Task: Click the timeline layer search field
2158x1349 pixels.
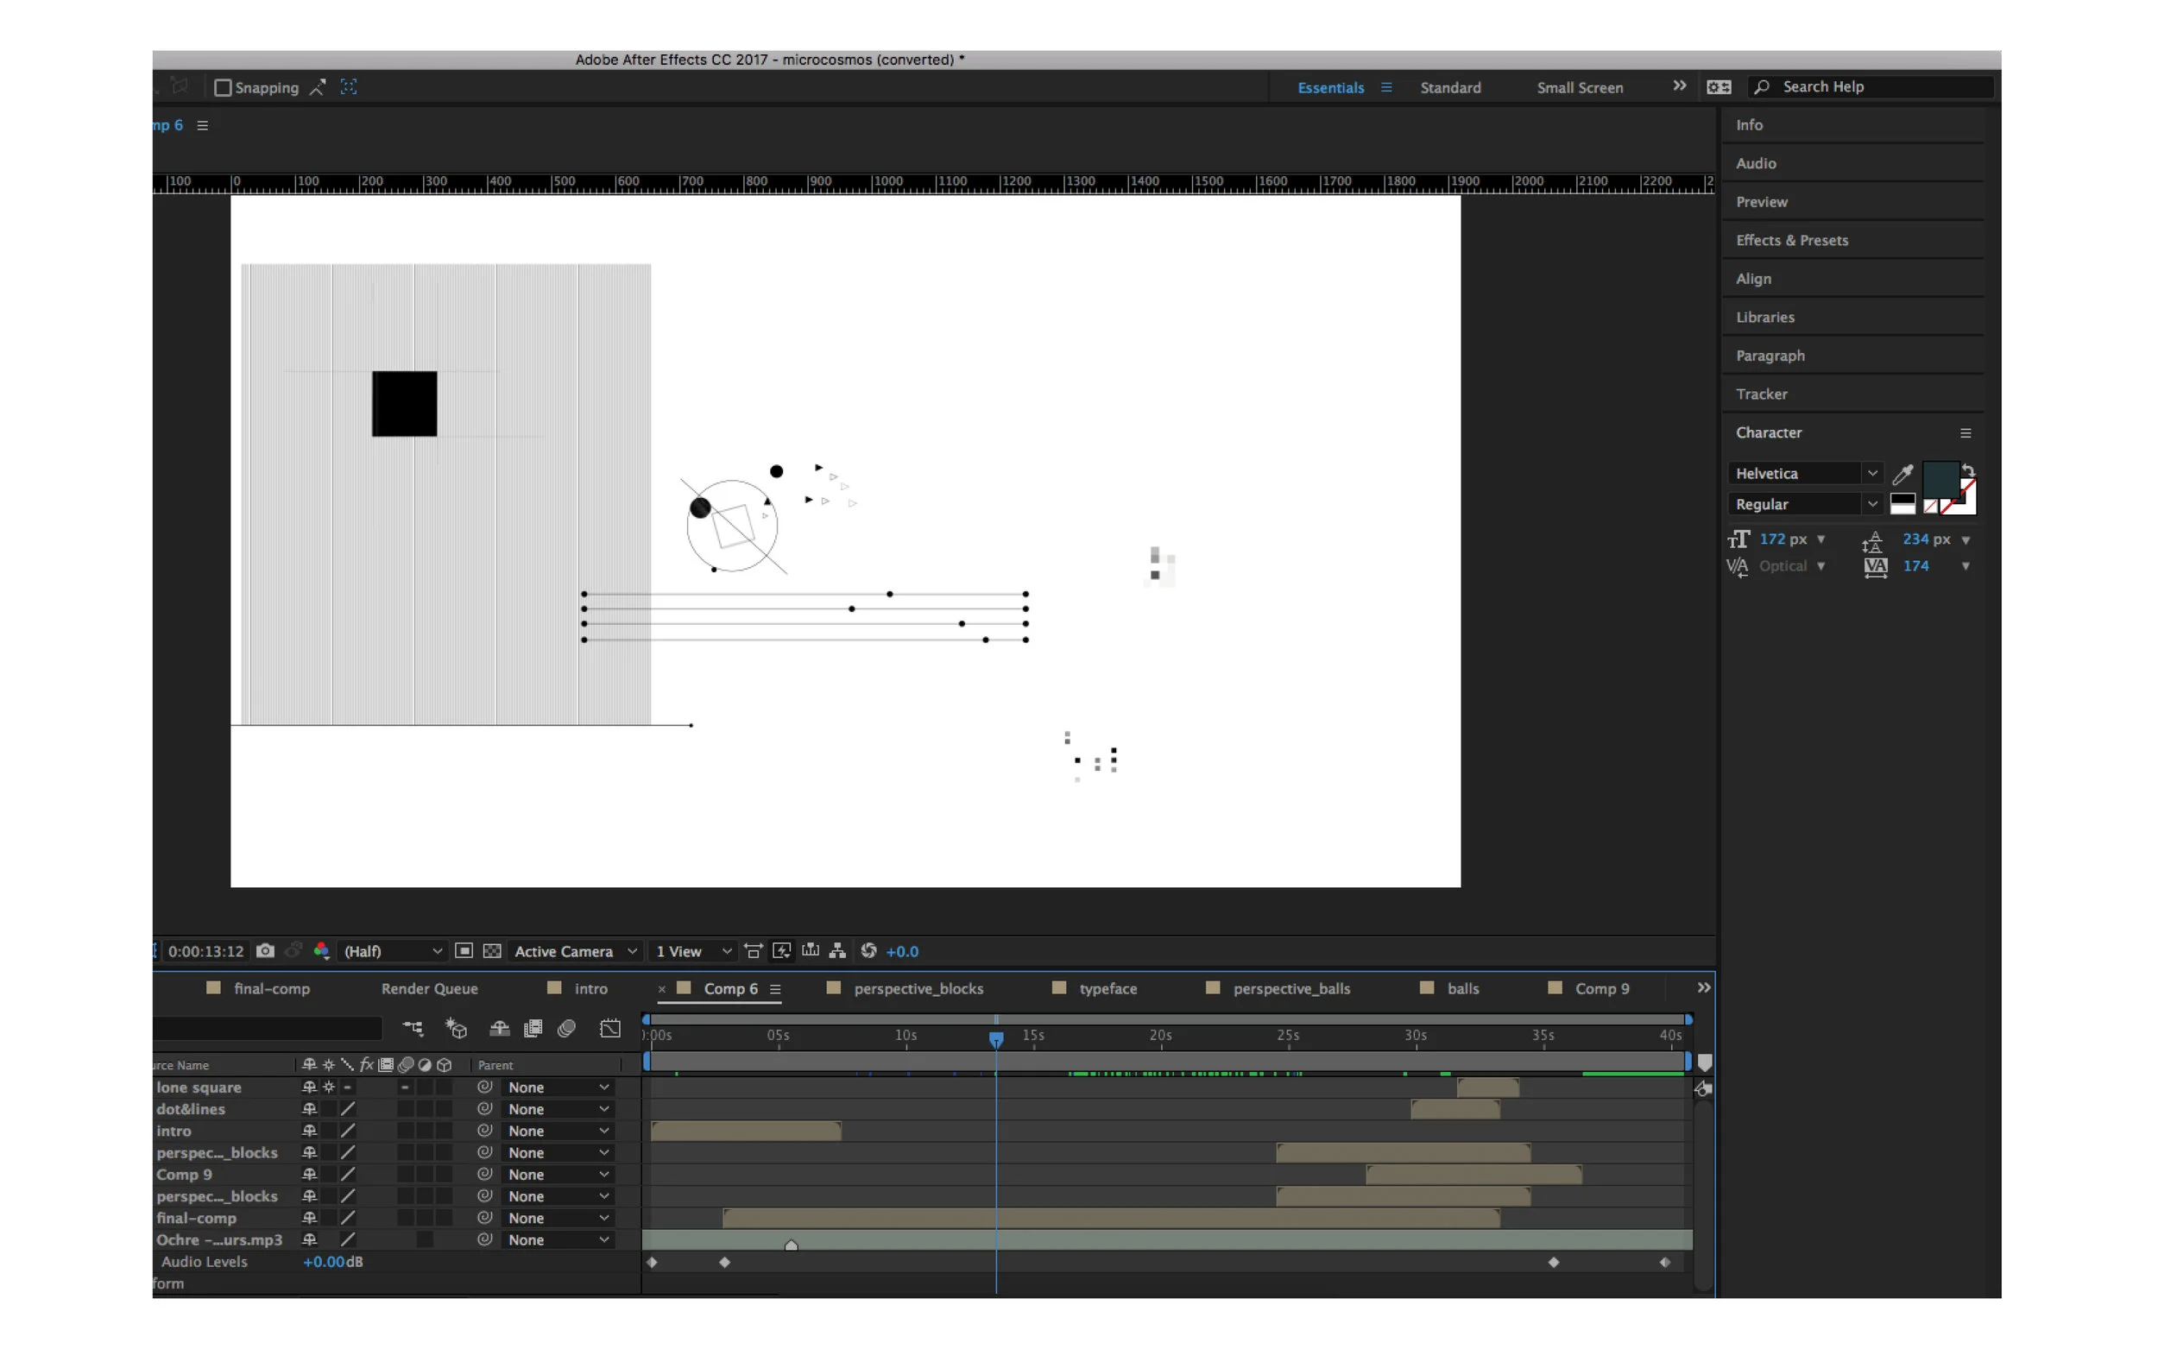Action: click(x=268, y=1029)
